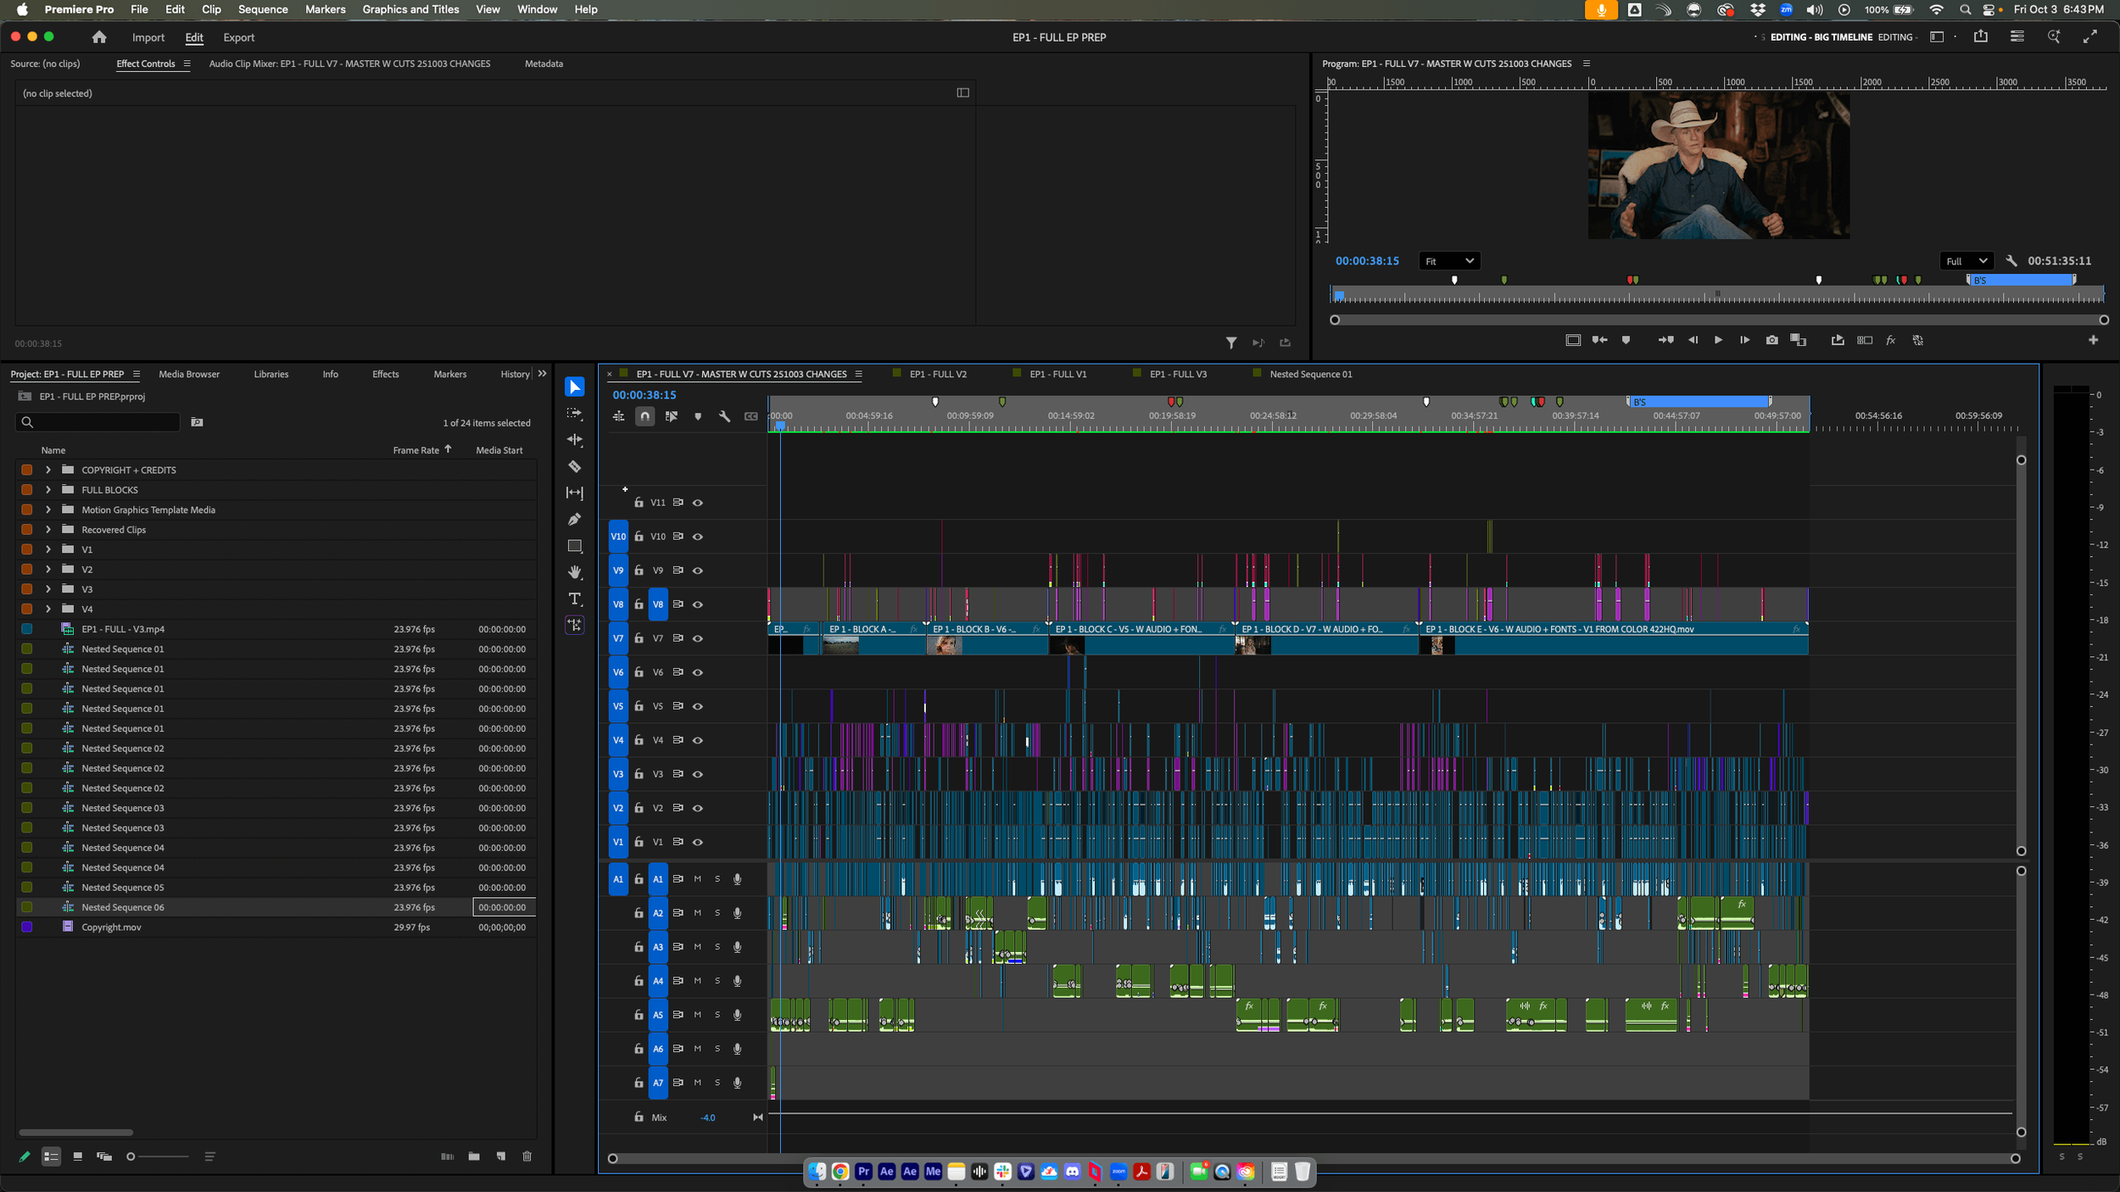Viewport: 2120px width, 1192px height.
Task: Select the Ripple Edit tool
Action: click(x=575, y=439)
